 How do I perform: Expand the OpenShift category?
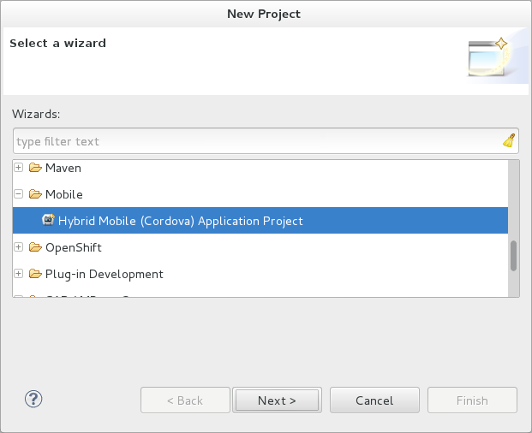point(19,247)
